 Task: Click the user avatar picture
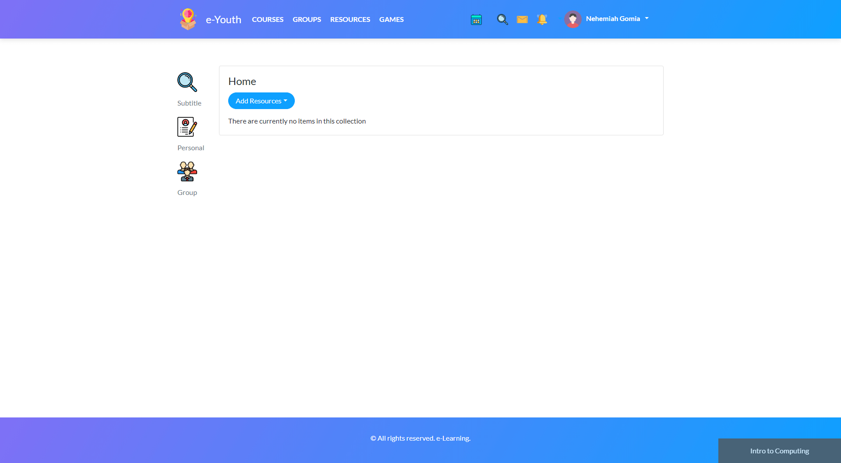[572, 19]
